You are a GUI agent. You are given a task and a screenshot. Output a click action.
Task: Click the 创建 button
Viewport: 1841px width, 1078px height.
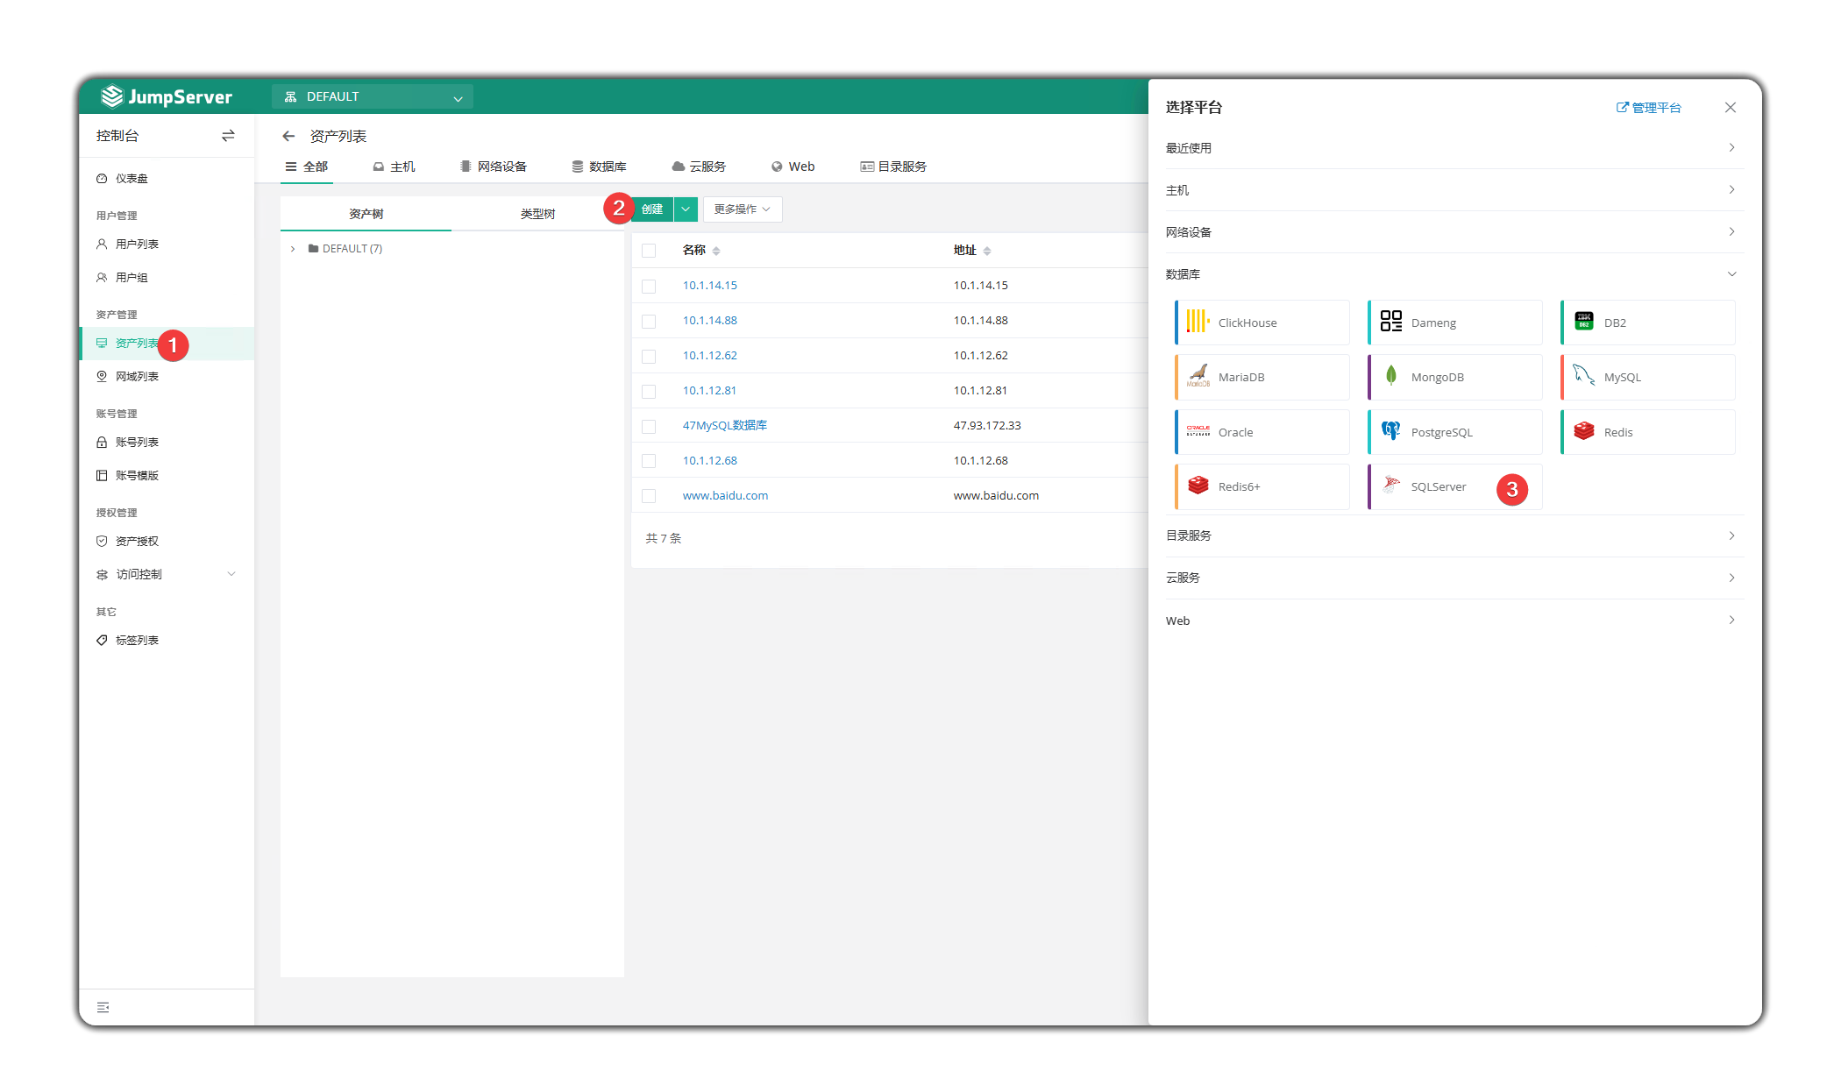coord(652,209)
